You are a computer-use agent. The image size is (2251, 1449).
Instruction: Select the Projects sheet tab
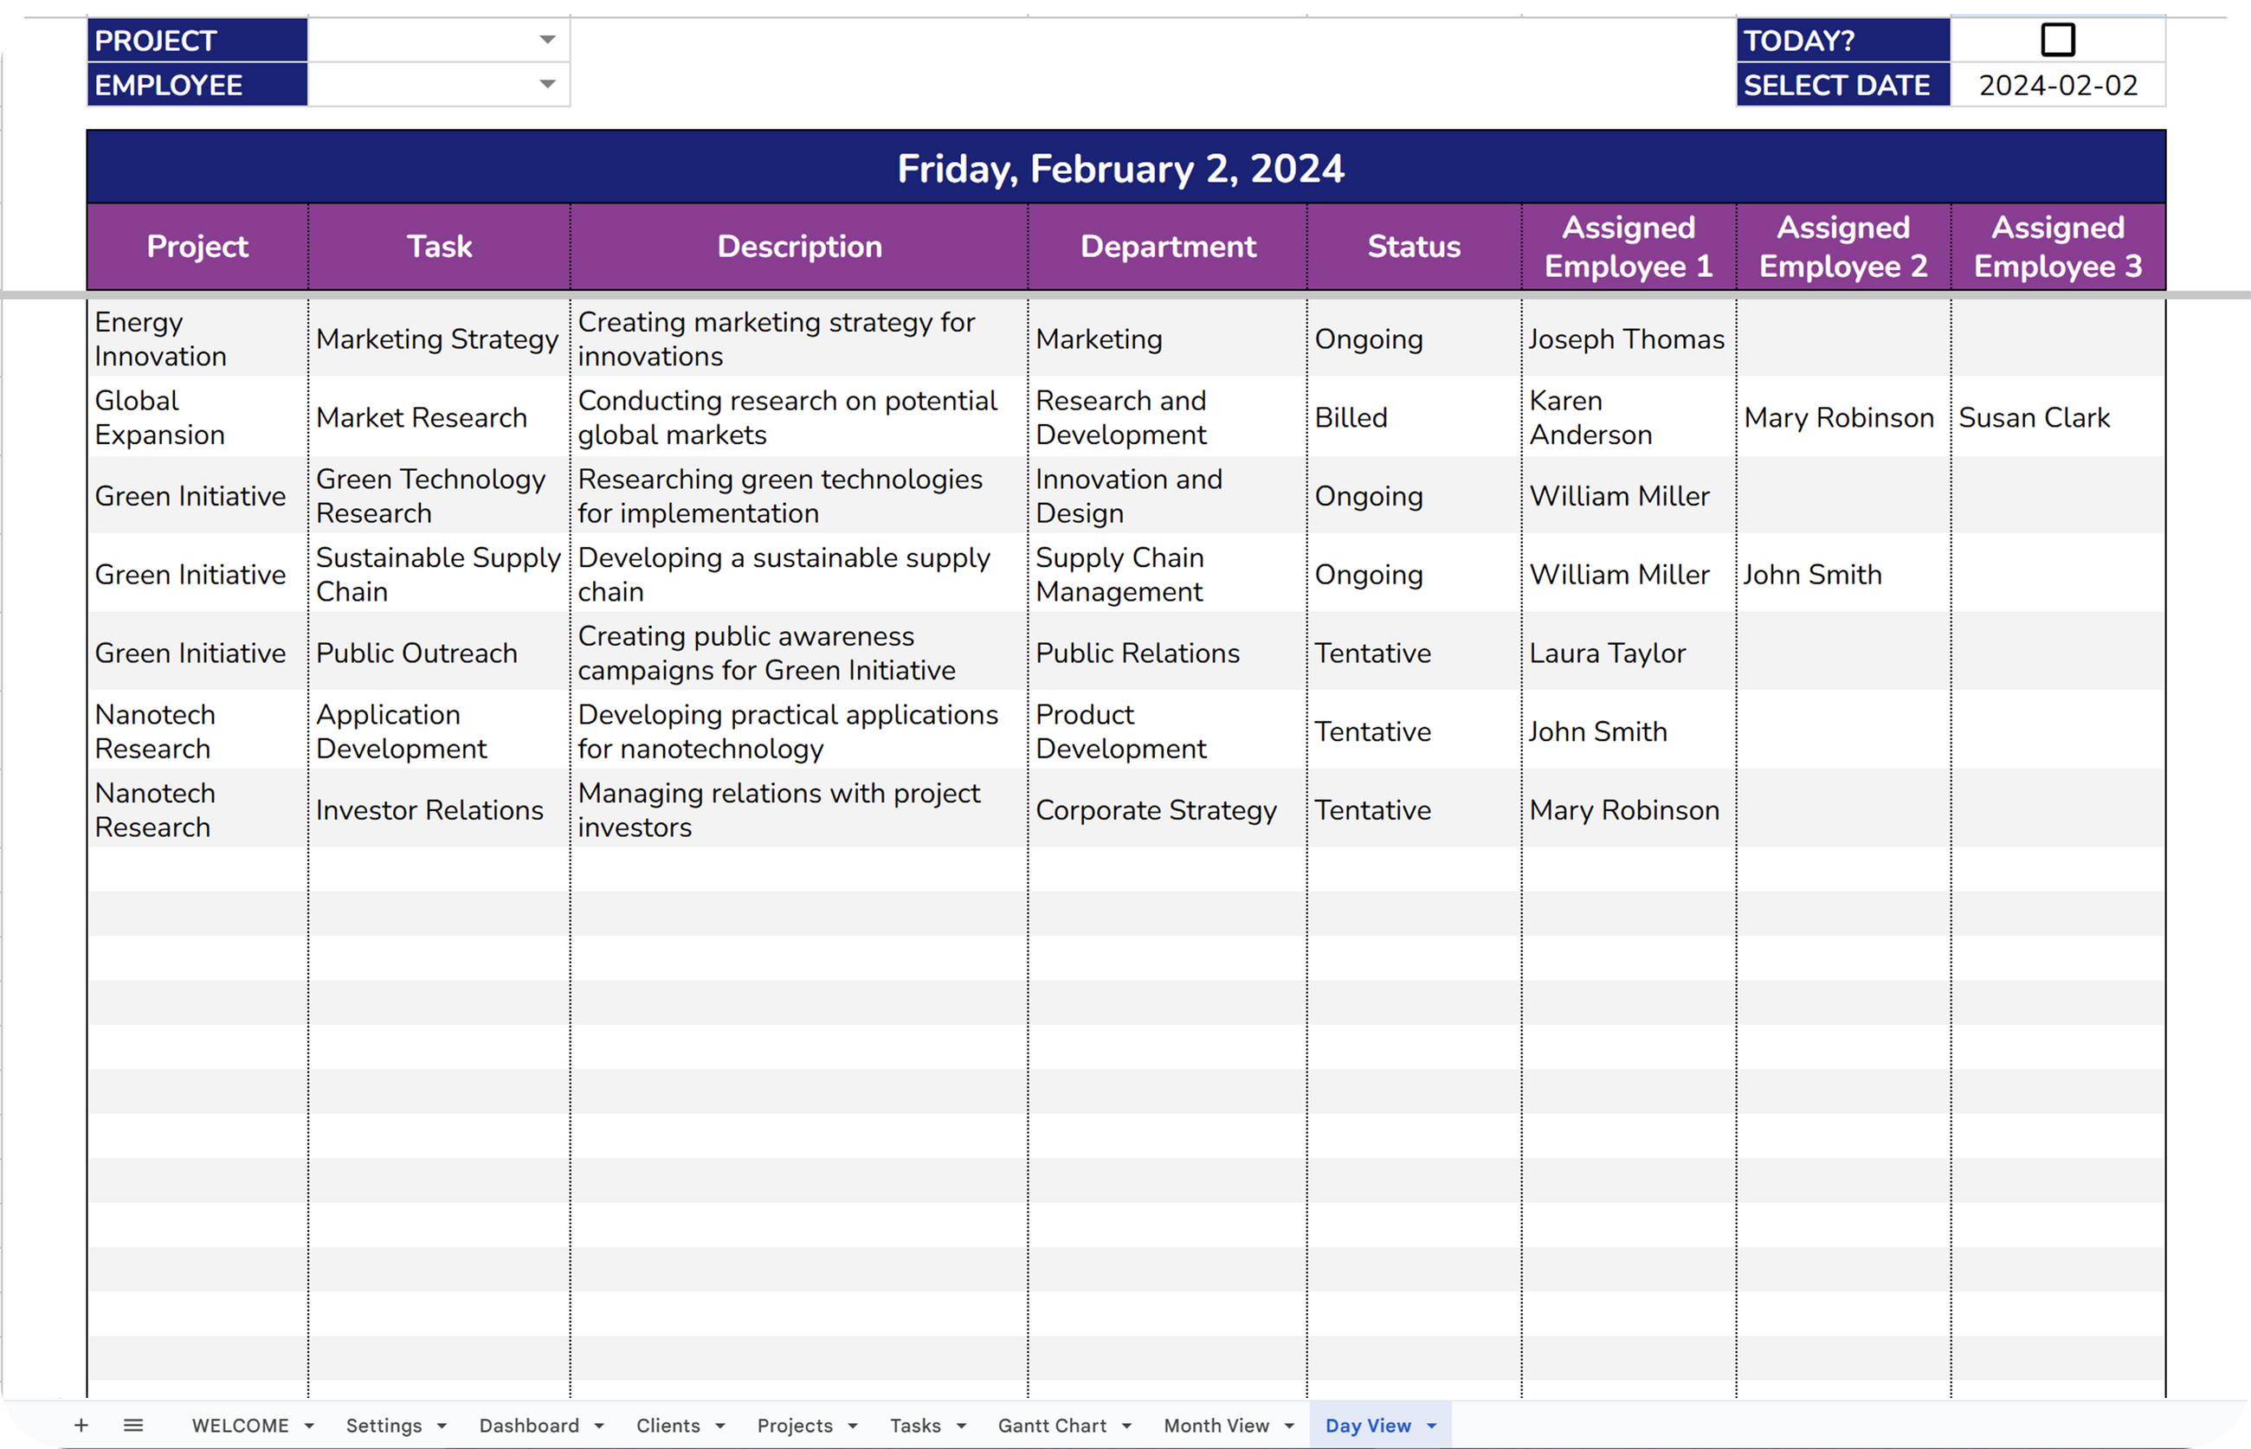[794, 1426]
